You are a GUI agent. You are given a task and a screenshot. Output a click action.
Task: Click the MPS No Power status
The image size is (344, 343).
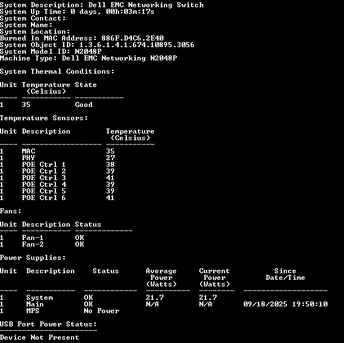(101, 311)
